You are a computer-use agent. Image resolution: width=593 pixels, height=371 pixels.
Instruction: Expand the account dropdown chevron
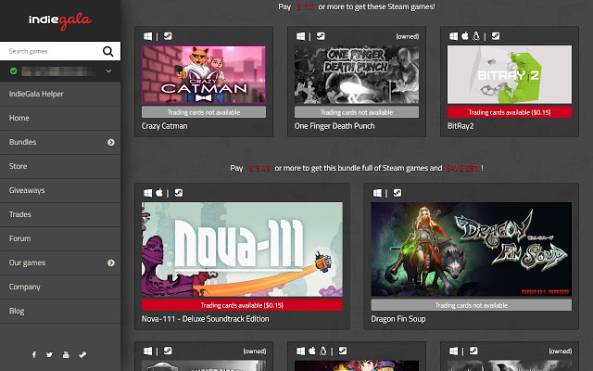click(108, 70)
